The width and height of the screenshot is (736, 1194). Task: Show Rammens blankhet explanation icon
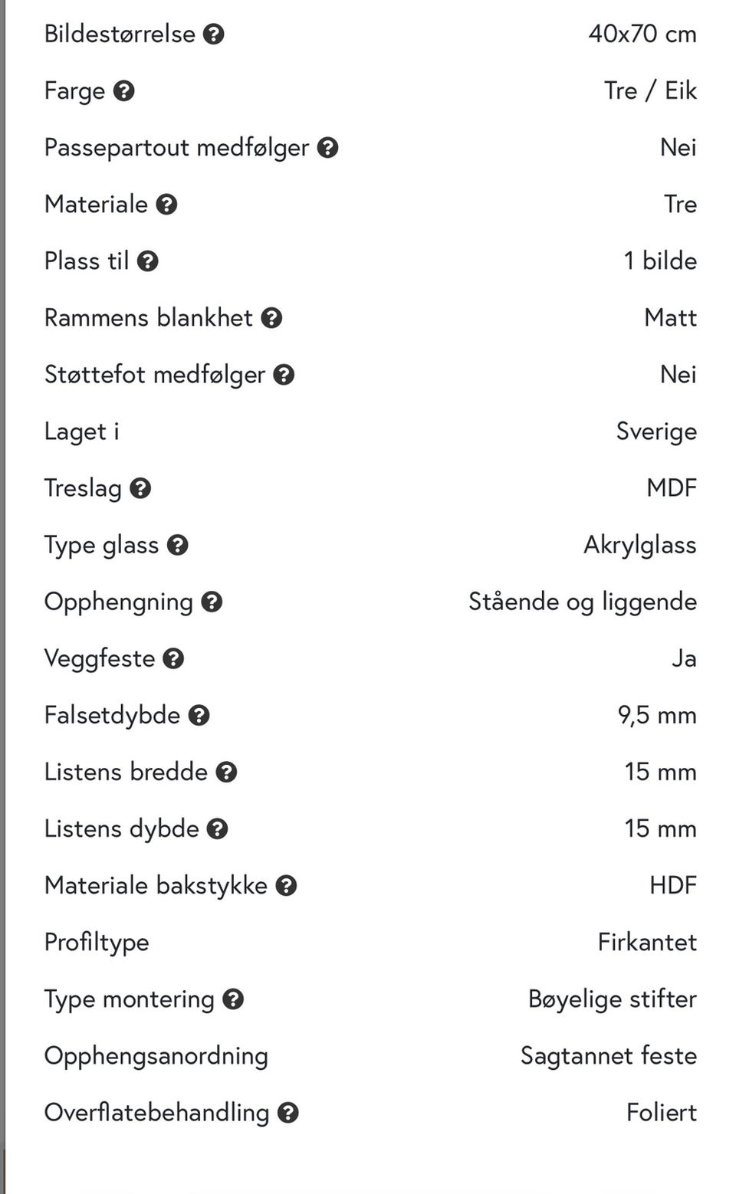pyautogui.click(x=271, y=318)
